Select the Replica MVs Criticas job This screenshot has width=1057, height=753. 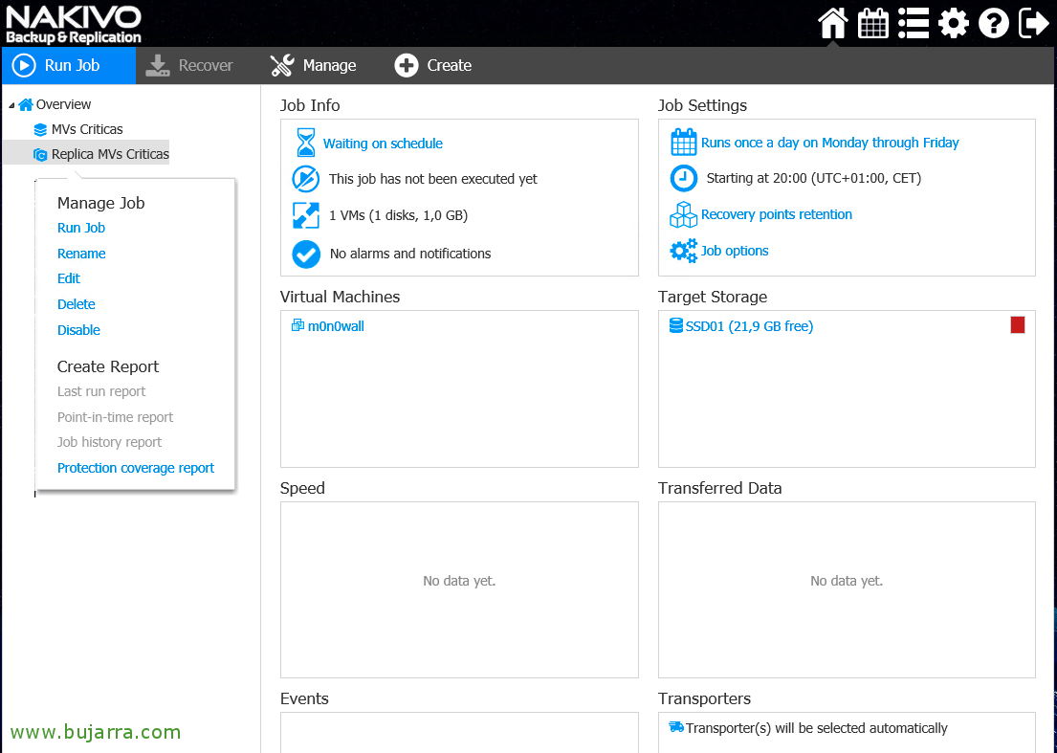110,154
